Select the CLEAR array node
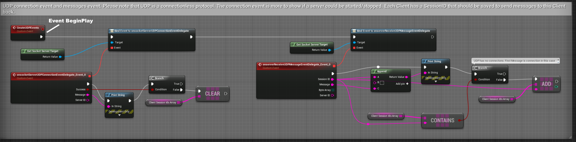 click(x=213, y=94)
